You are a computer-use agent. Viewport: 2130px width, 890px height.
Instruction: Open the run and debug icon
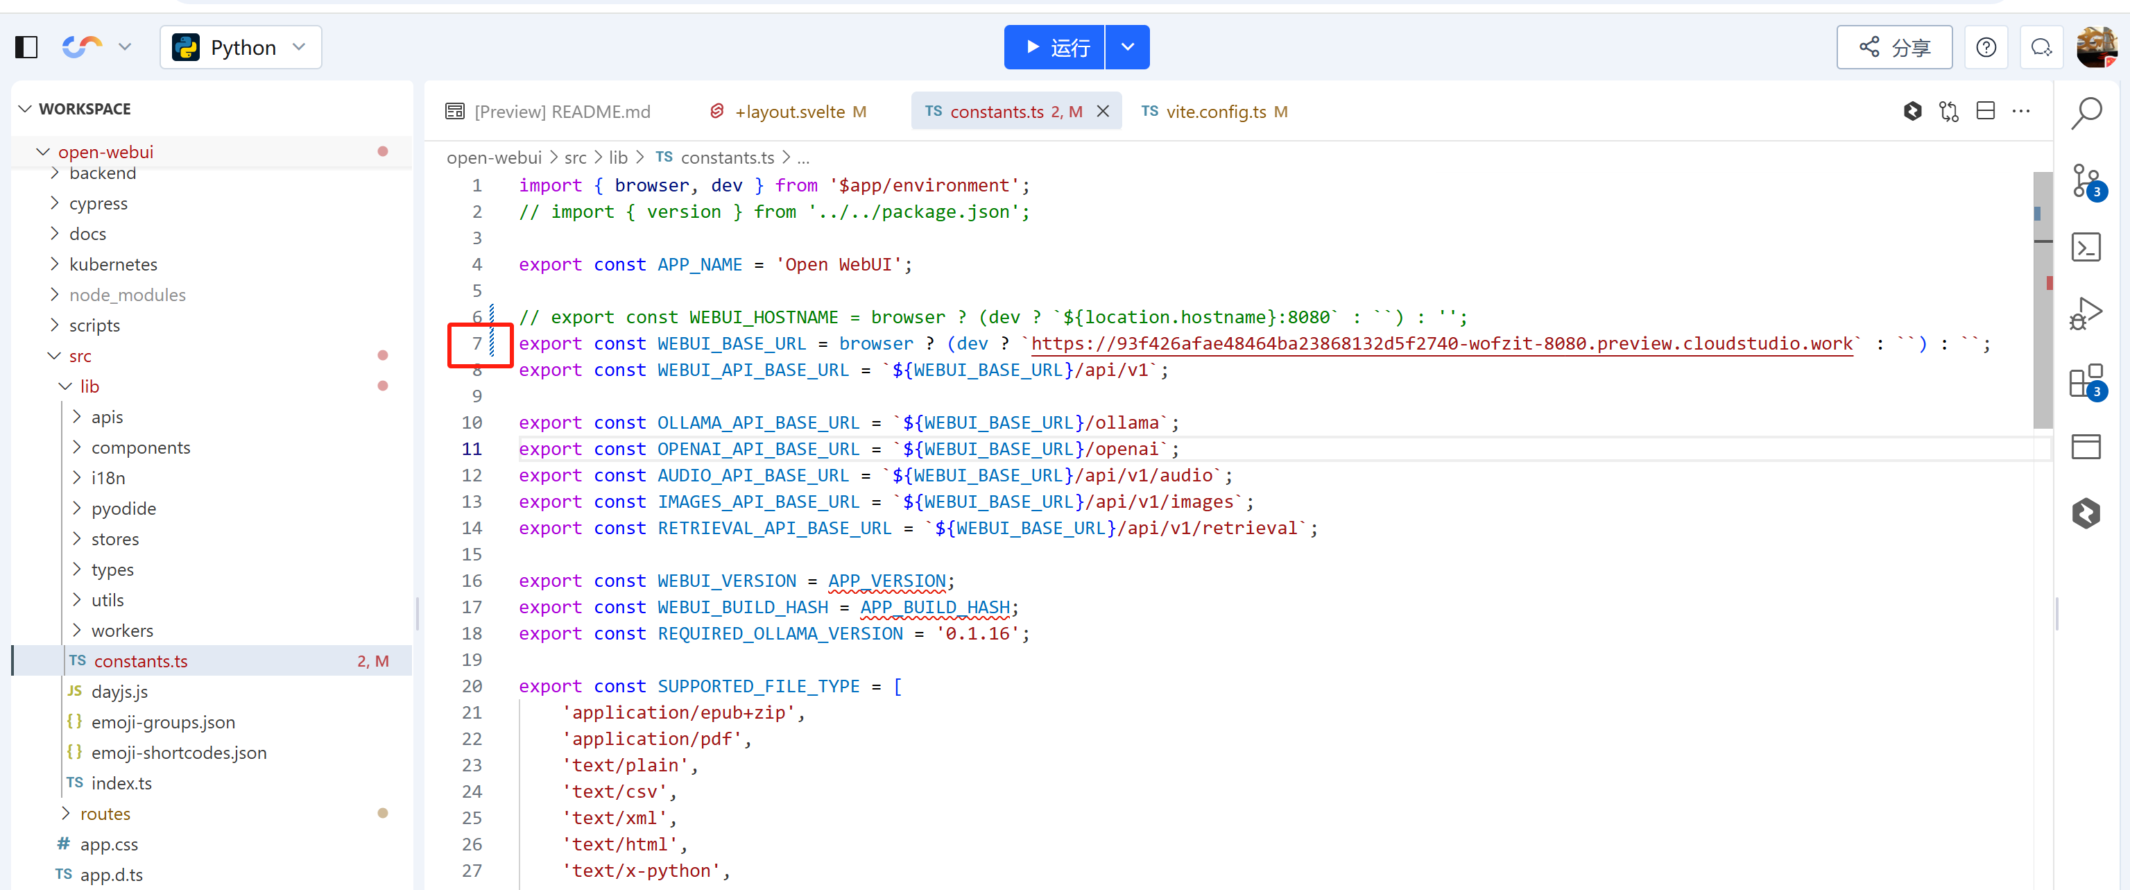pos(2086,314)
